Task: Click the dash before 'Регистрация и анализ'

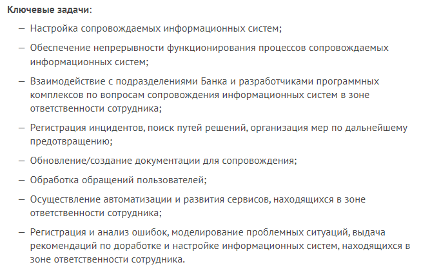Action: [x=22, y=232]
